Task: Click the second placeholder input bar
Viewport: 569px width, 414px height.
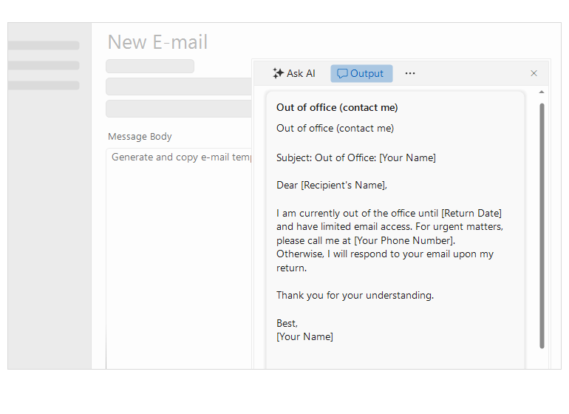Action: (179, 86)
